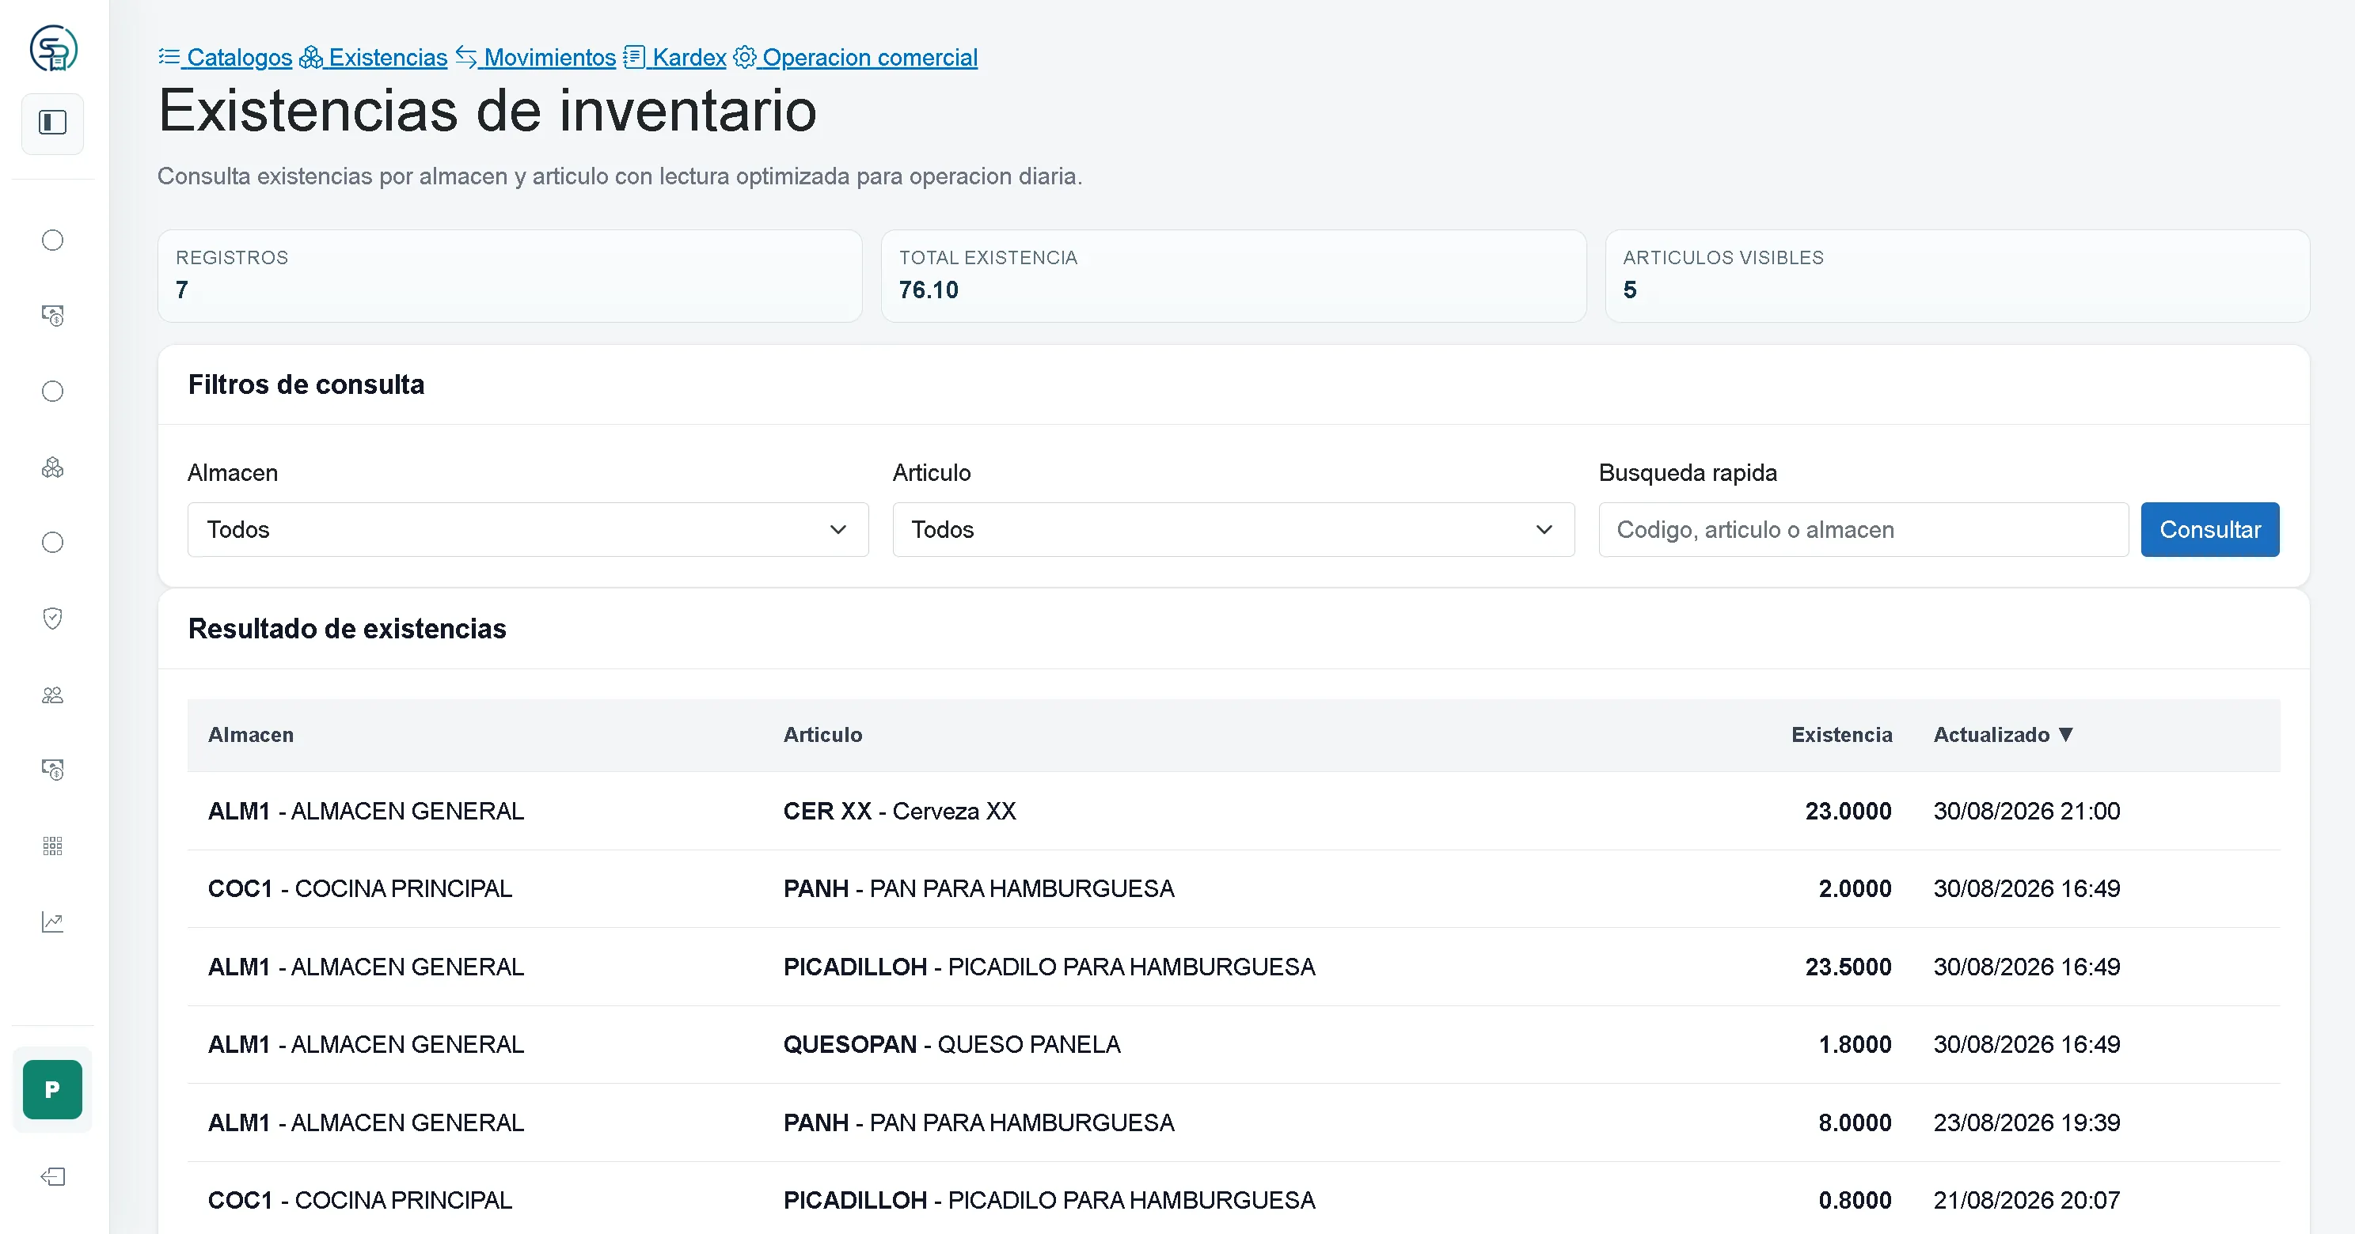This screenshot has width=2355, height=1234.
Task: Open the Movimientos navigation link
Action: tap(549, 58)
